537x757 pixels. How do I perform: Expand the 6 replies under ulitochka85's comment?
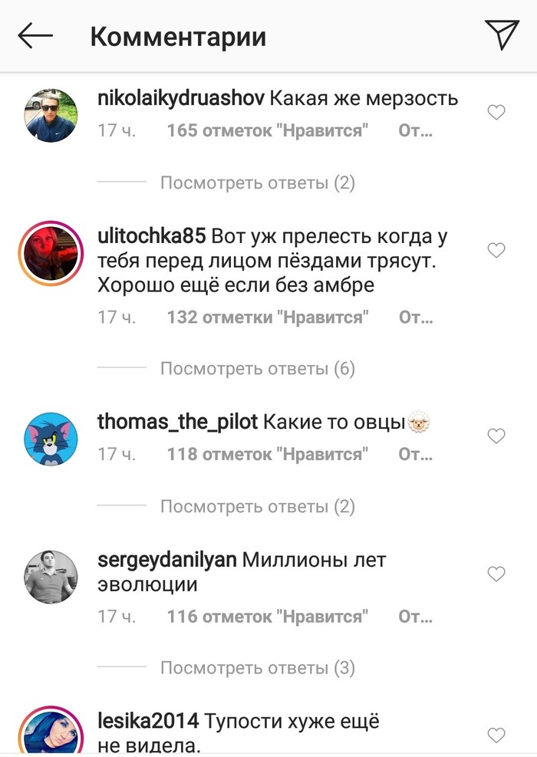click(258, 369)
